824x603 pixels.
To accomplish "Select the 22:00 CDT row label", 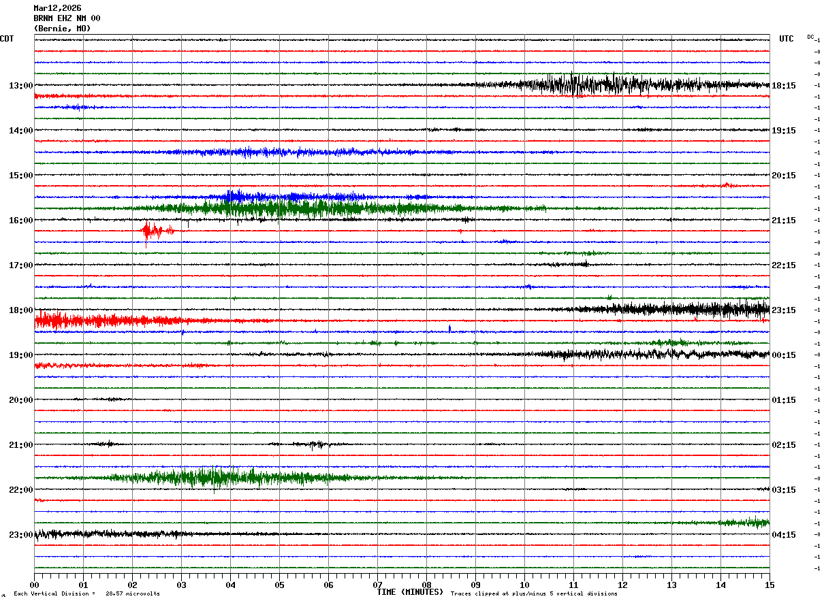I will click(x=21, y=490).
